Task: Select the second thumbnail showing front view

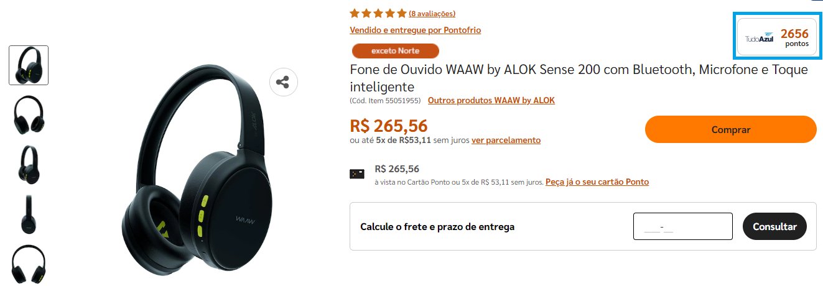Action: [x=29, y=114]
